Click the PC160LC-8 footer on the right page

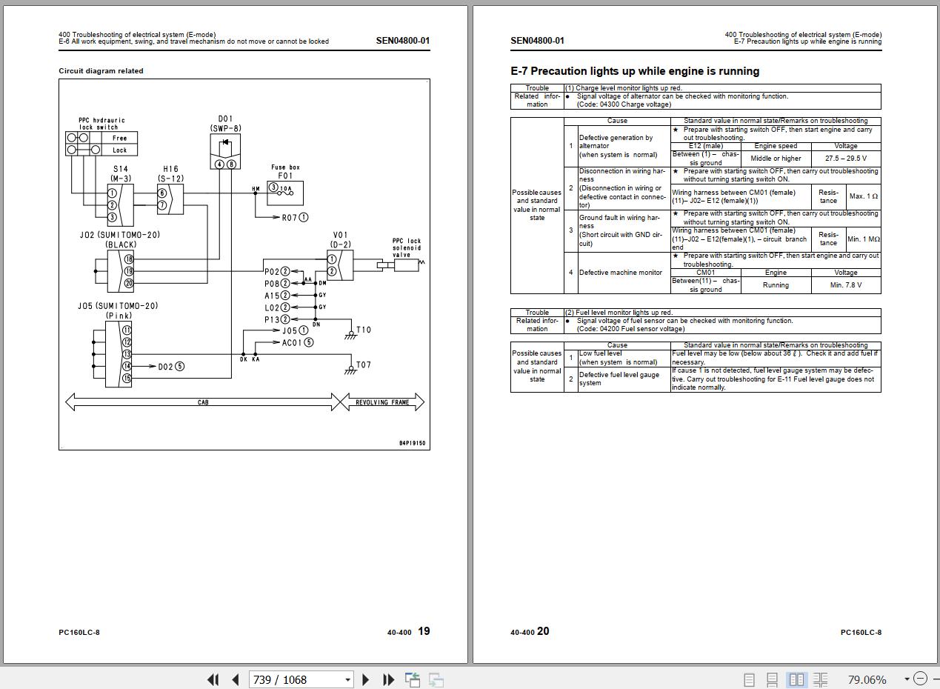pos(861,632)
